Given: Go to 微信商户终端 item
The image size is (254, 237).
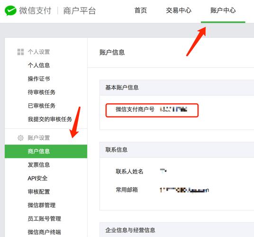Looking at the screenshot, I should pos(44,232).
